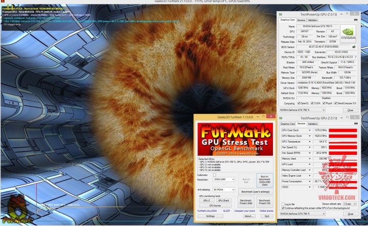The height and width of the screenshot is (226, 368).
Task: Open GPU selector dropdown in GPU-Z Sensors window
Action: (302, 214)
